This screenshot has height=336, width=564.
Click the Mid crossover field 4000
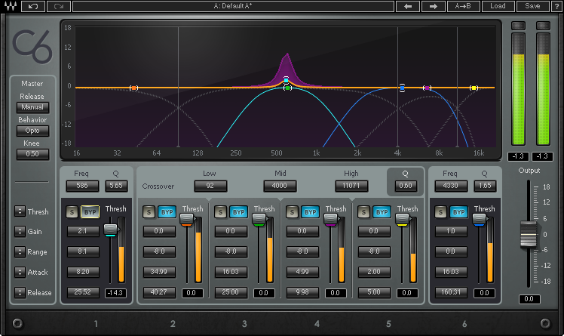click(x=280, y=186)
